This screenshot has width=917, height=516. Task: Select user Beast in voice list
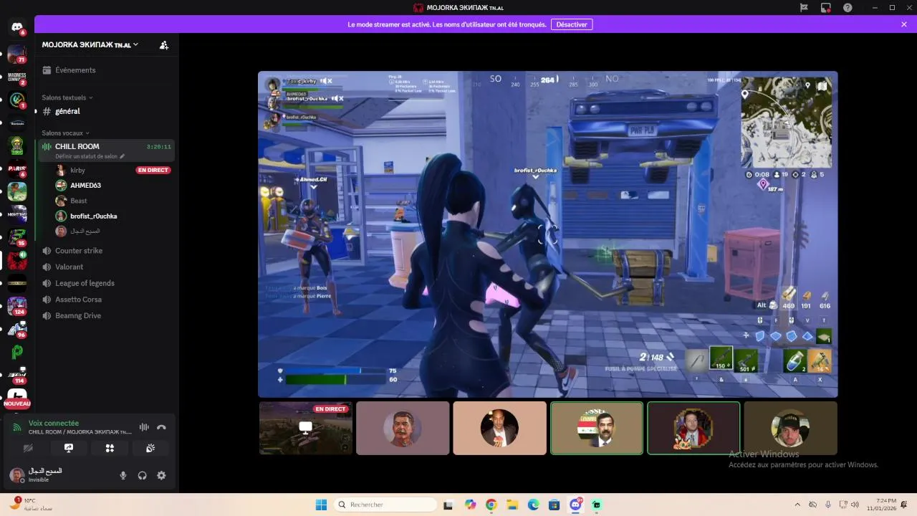click(79, 201)
